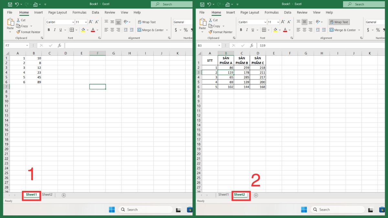This screenshot has width=388, height=218.
Task: Select cell containing 285 under SẢN PHẨM B
Action: [242, 78]
